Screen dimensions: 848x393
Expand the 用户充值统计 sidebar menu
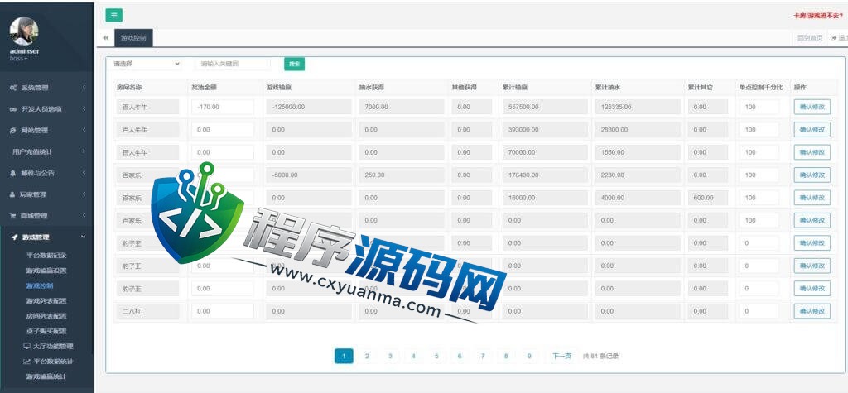pos(47,152)
